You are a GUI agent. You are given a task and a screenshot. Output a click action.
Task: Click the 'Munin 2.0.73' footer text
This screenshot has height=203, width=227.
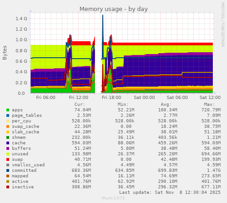coord(113,198)
